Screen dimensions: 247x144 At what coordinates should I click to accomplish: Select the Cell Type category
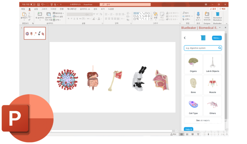click(193, 106)
